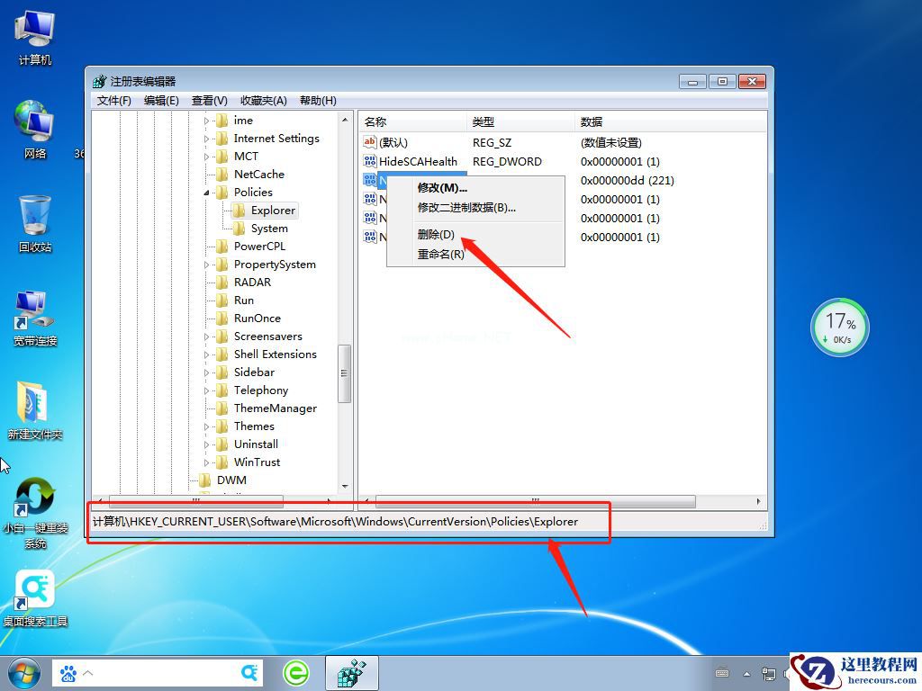Viewport: 922px width, 691px height.
Task: Open the 桌面搜索工具 desktop shortcut
Action: click(x=35, y=589)
